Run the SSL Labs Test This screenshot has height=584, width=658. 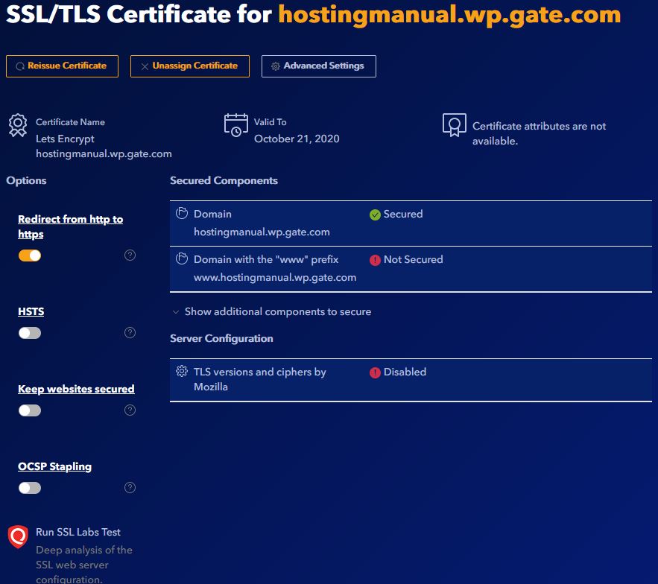(78, 531)
